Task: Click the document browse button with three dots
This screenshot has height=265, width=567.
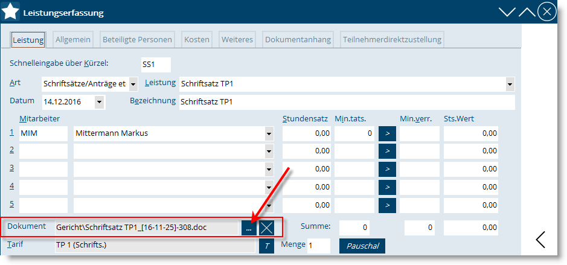Action: [x=248, y=228]
